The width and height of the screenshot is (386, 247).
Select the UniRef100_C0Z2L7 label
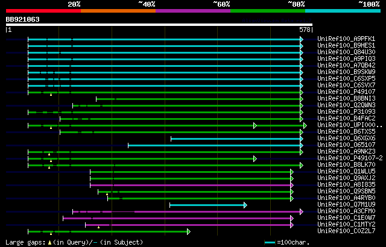click(x=346, y=231)
